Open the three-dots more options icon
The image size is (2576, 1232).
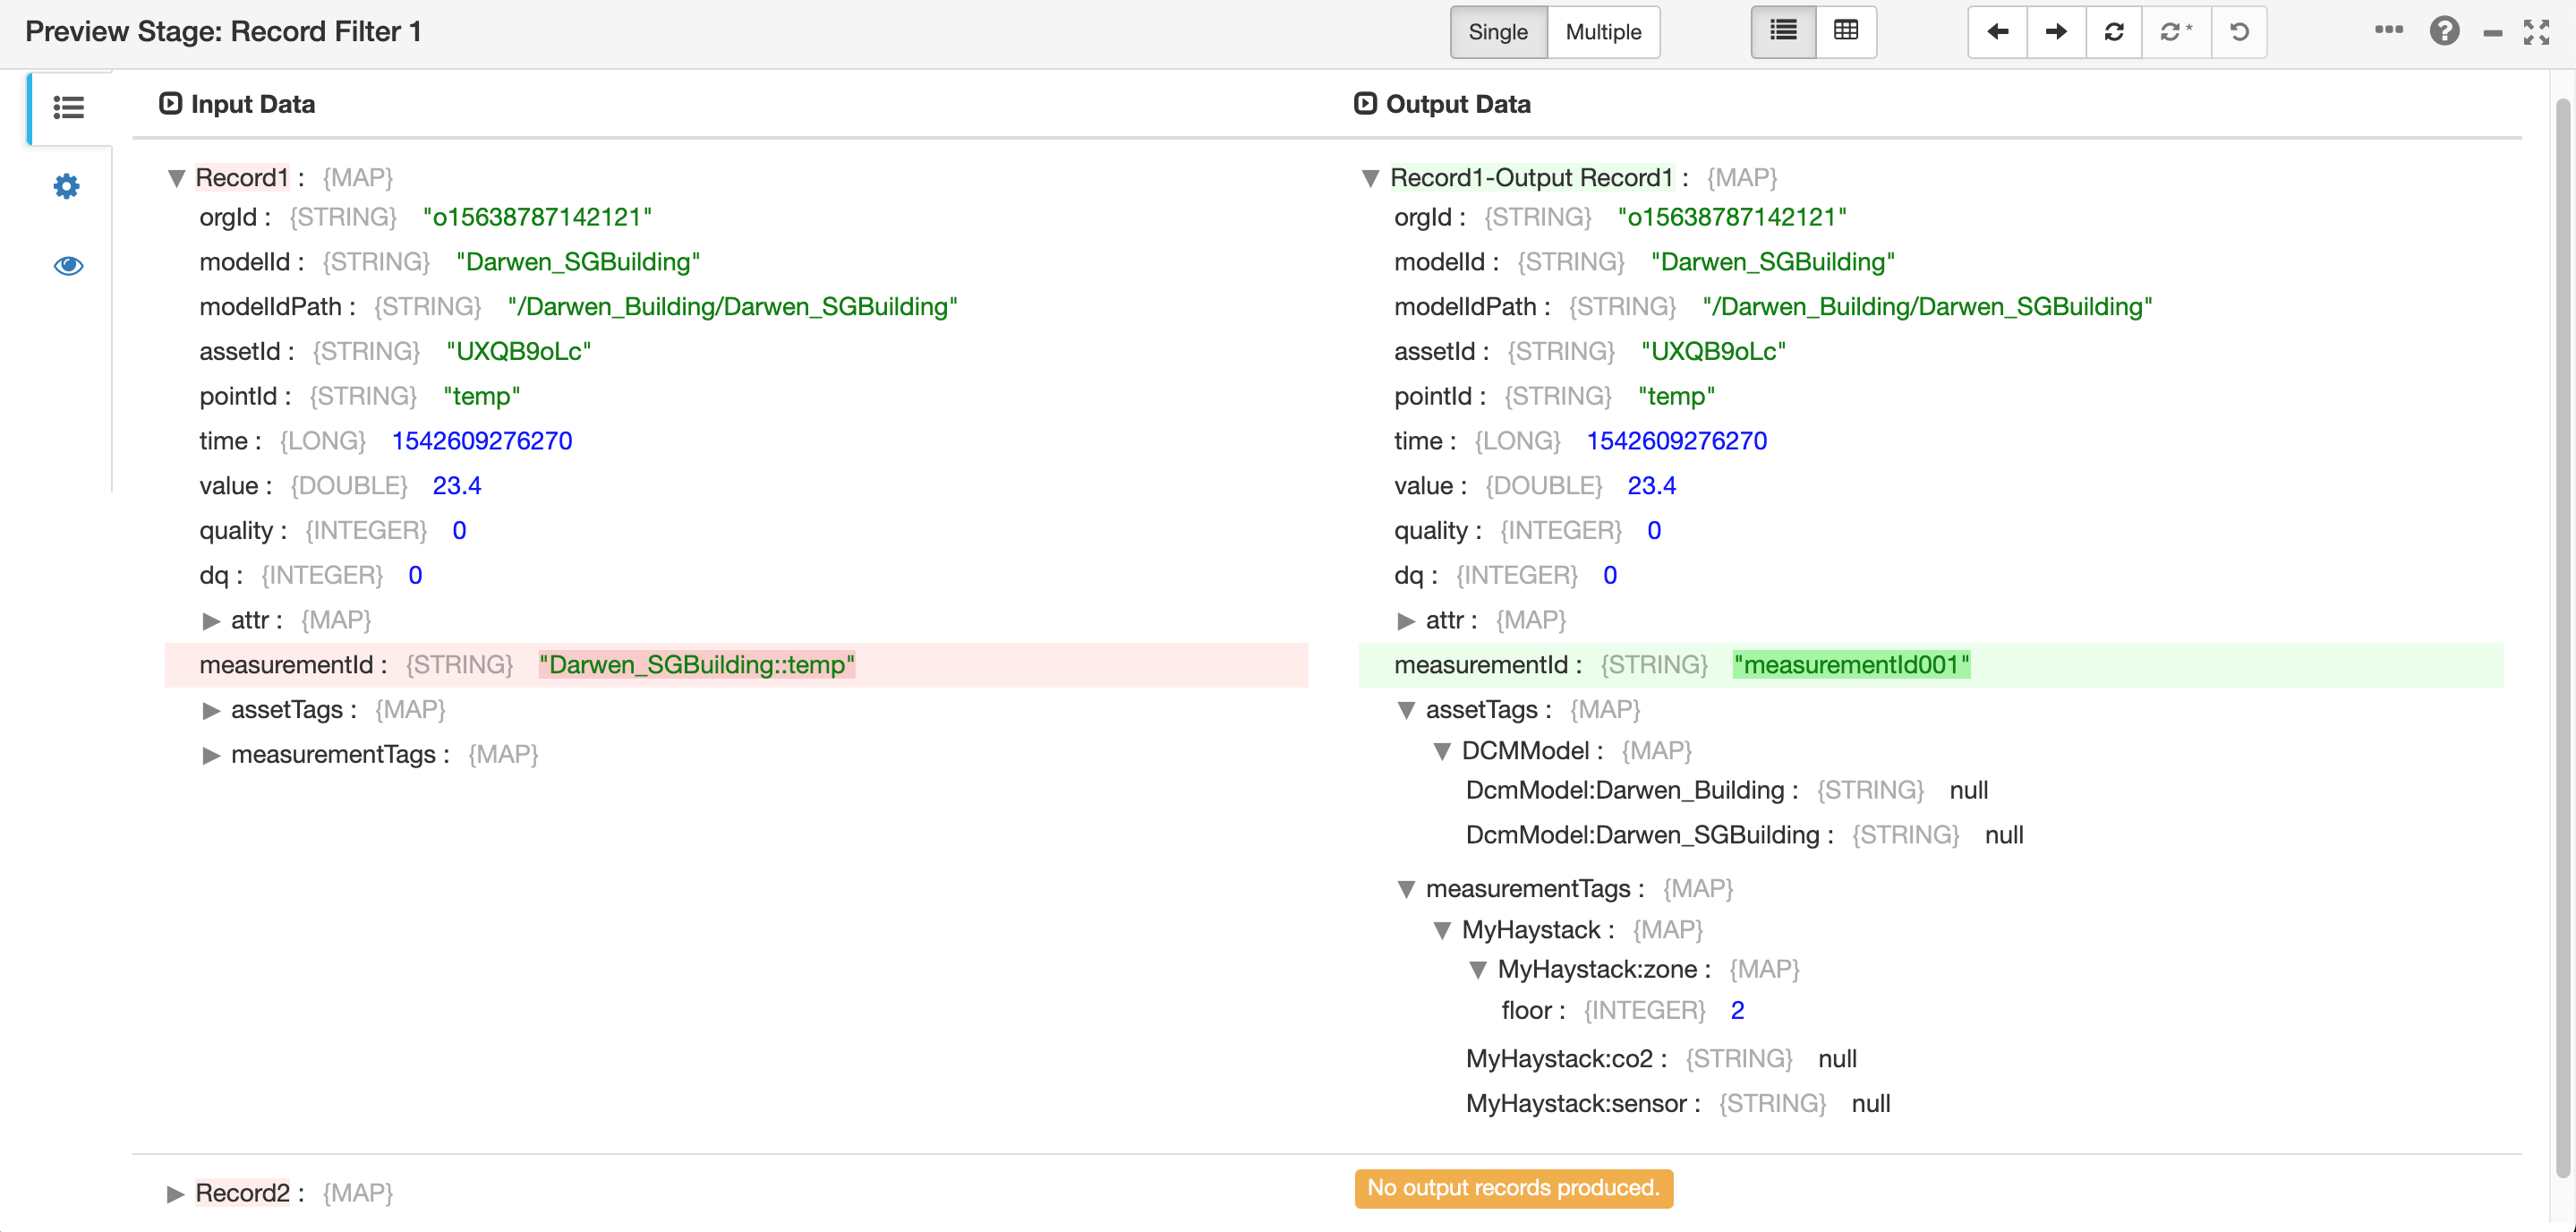point(2388,30)
